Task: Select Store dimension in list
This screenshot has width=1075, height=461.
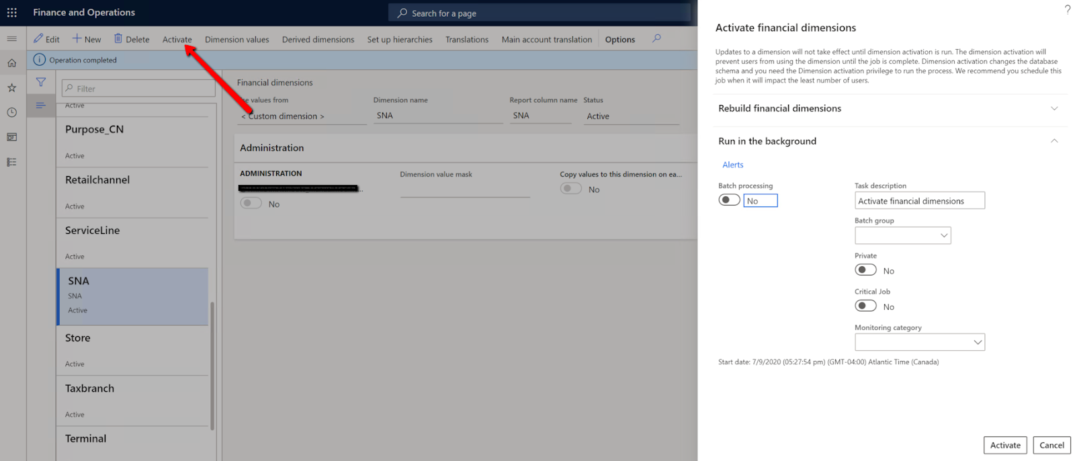Action: [x=133, y=350]
